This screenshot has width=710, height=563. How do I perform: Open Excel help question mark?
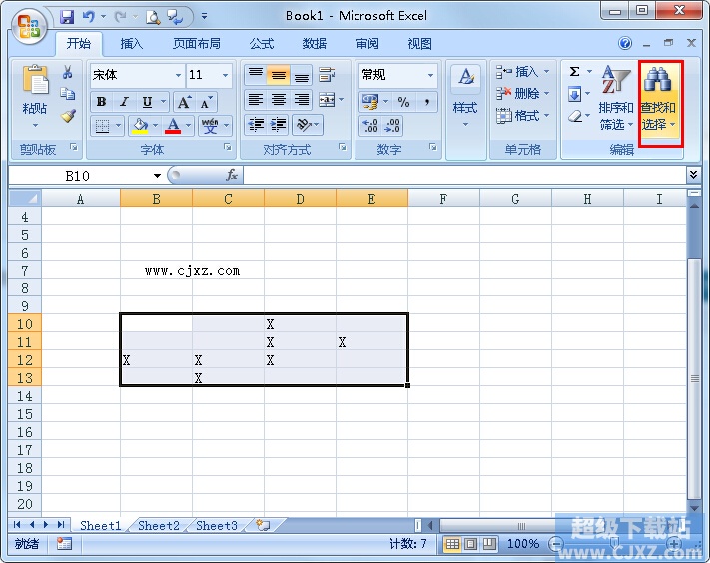click(x=625, y=43)
